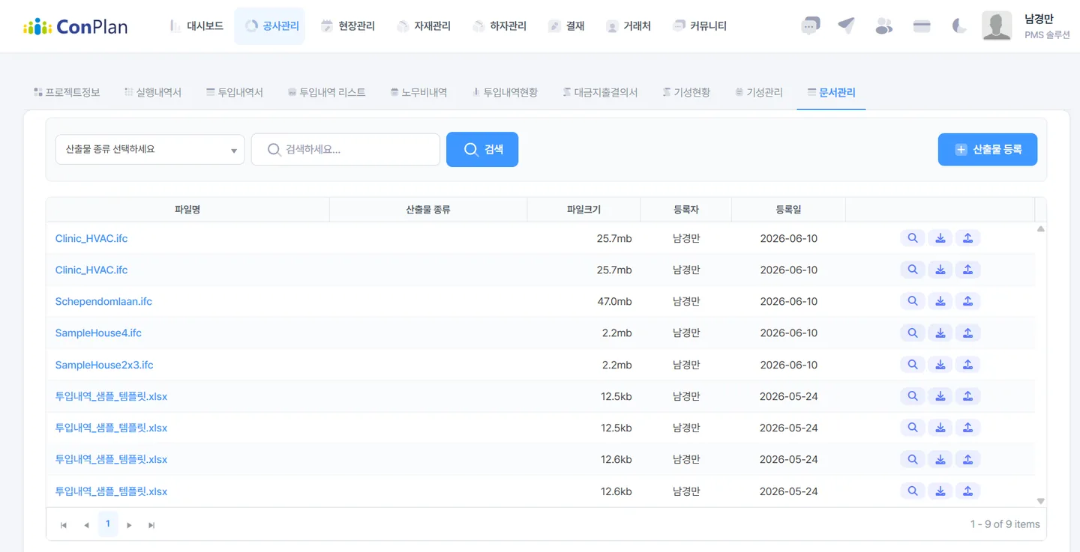
Task: Switch to the 실행내역서 tab
Action: (x=153, y=93)
